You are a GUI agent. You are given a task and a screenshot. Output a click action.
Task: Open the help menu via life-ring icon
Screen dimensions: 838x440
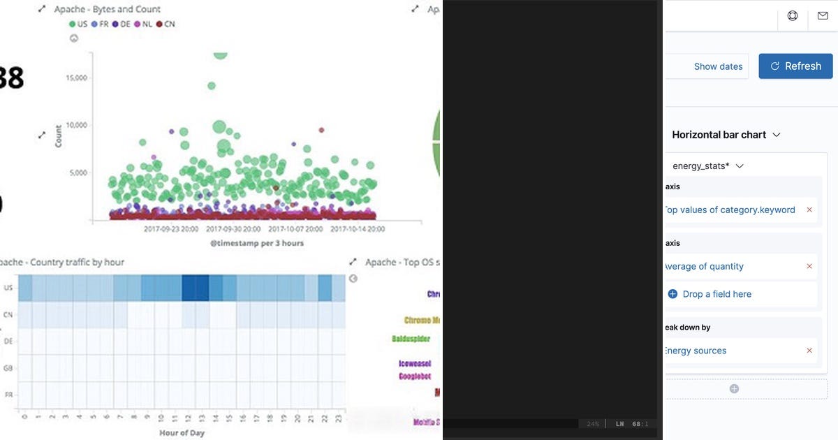793,15
